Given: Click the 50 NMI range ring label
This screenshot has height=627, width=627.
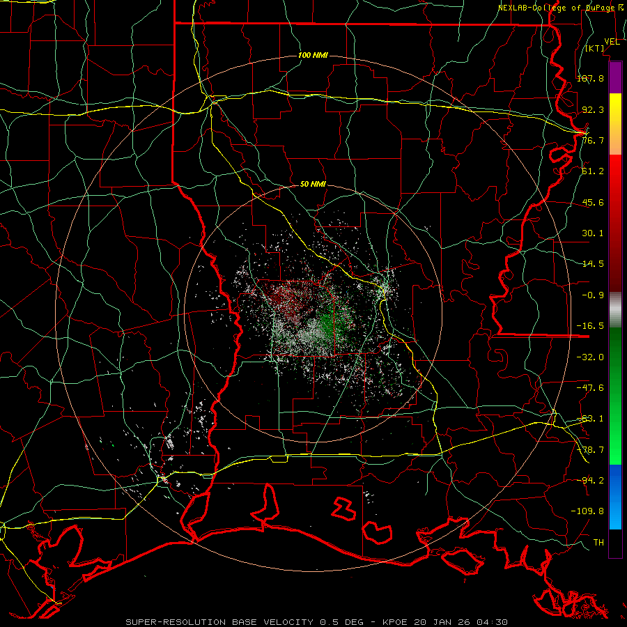Looking at the screenshot, I should 313,185.
